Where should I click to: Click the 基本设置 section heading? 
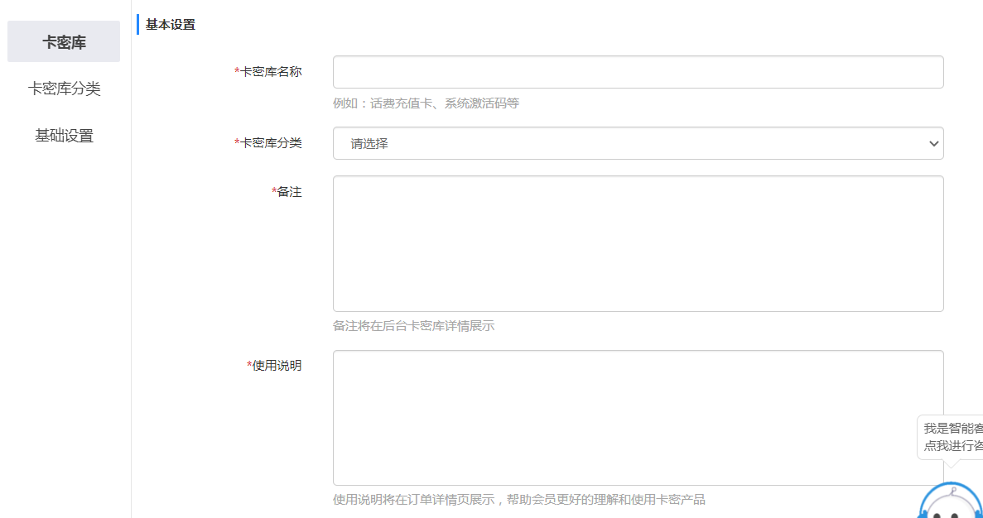(x=171, y=25)
